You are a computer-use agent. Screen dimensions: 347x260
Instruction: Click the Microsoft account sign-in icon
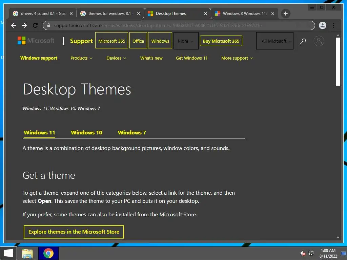319,41
